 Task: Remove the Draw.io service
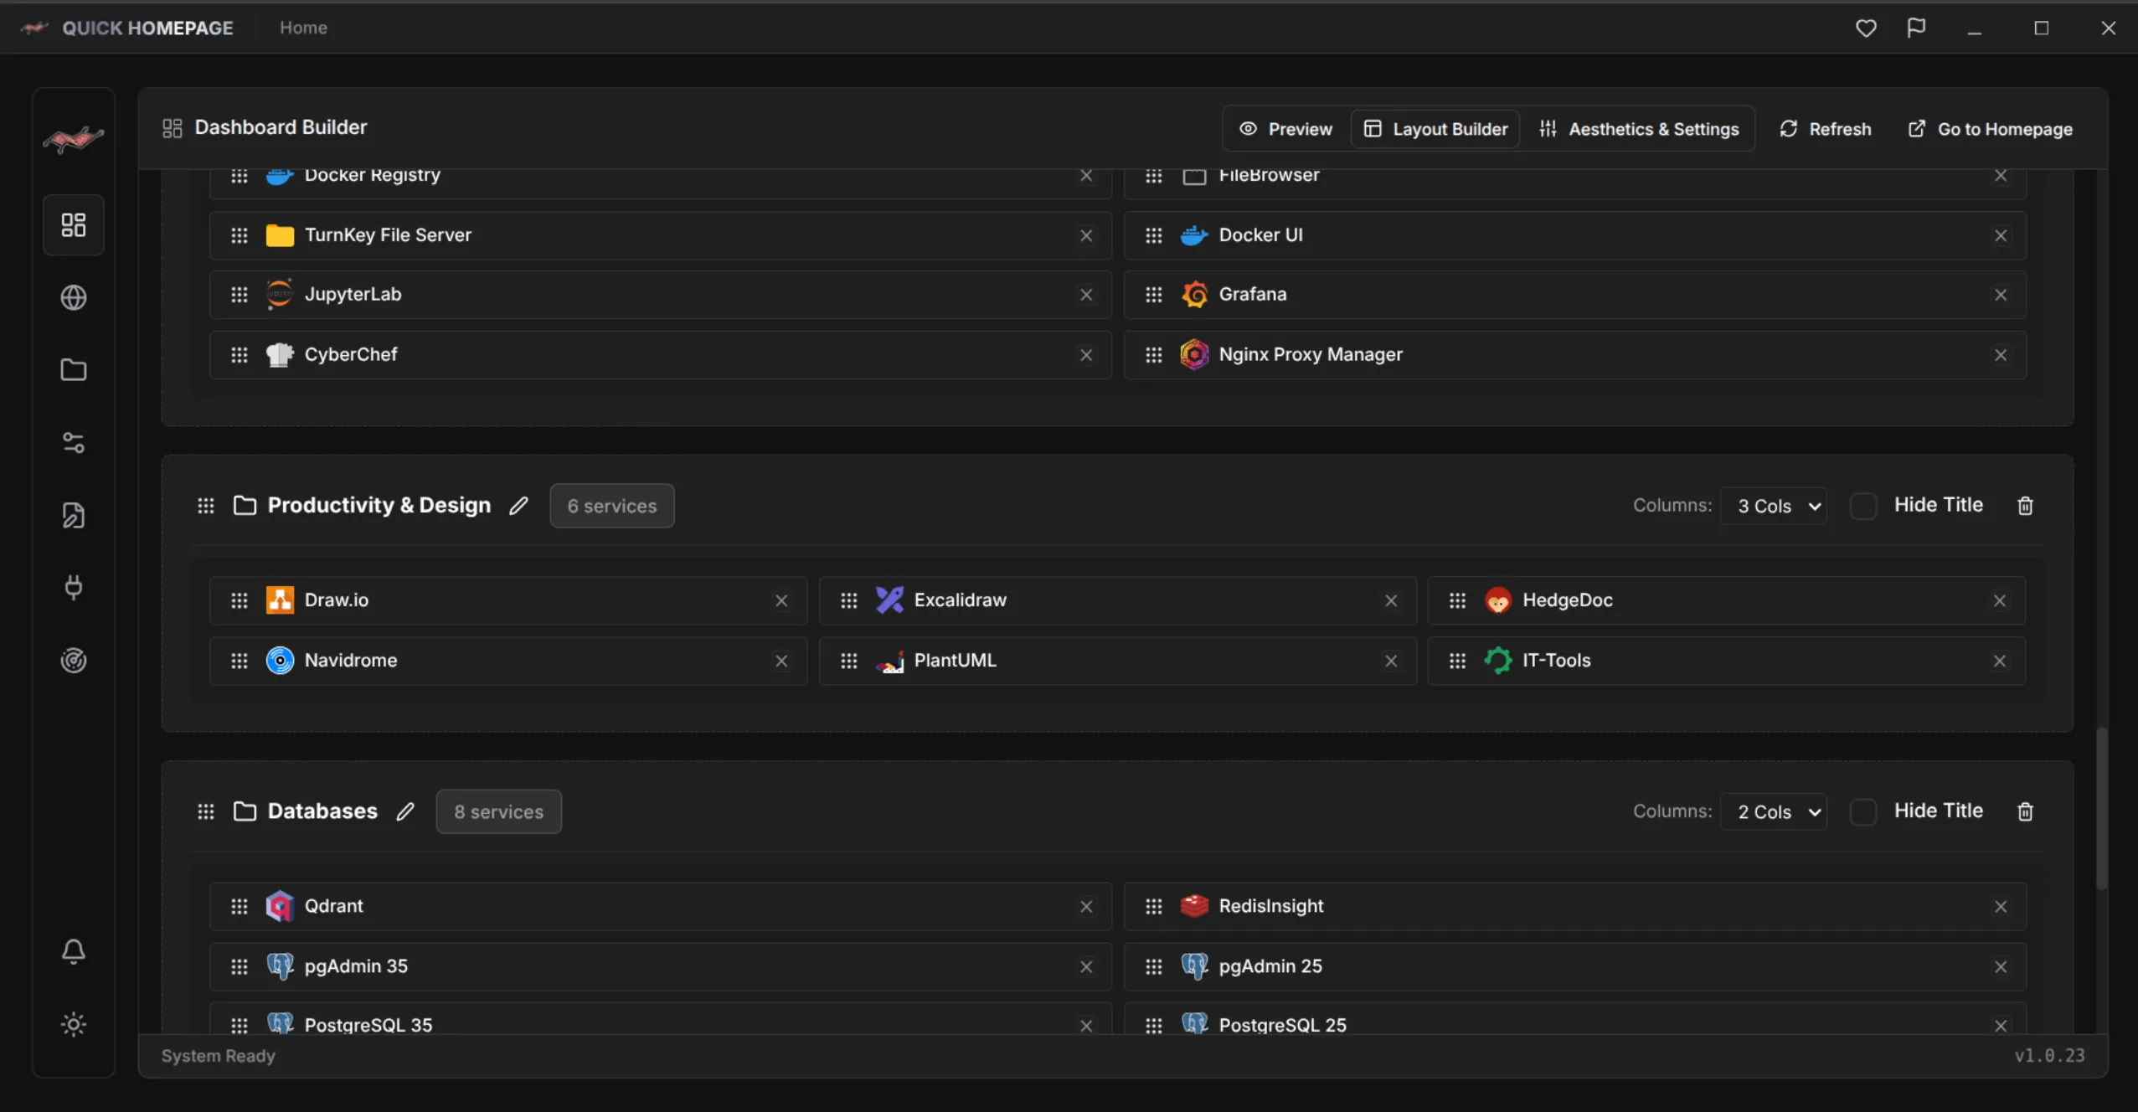[x=781, y=600]
